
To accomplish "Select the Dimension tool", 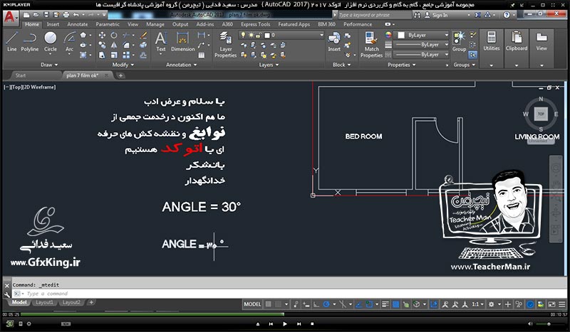I will (182, 42).
